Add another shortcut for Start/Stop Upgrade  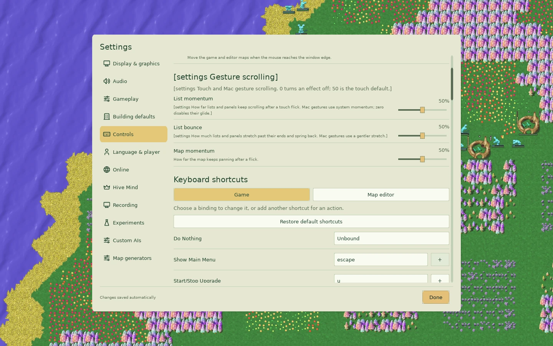point(440,279)
